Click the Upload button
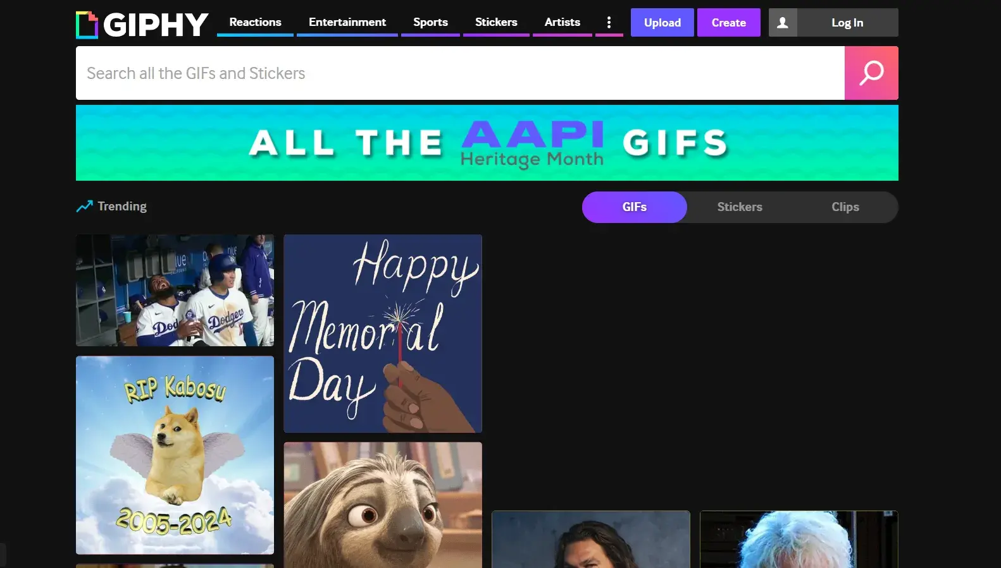The width and height of the screenshot is (1001, 568). click(662, 23)
